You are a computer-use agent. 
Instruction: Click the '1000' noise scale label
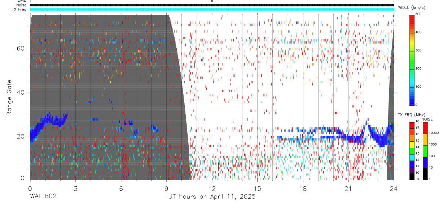[432, 144]
